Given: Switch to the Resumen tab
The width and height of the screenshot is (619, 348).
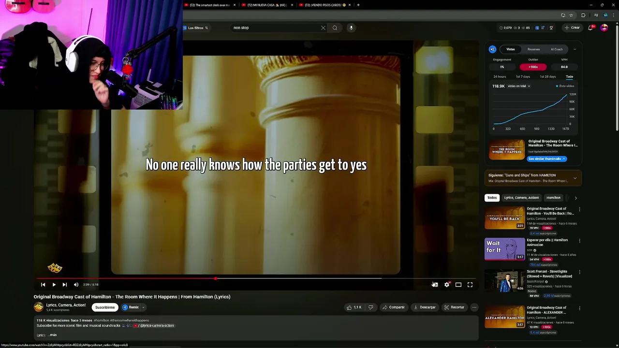Looking at the screenshot, I should [533, 49].
